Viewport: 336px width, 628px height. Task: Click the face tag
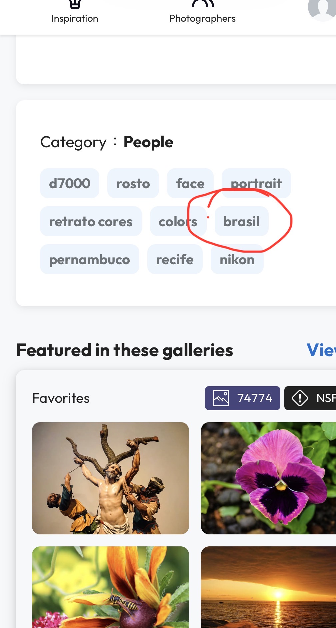click(190, 184)
